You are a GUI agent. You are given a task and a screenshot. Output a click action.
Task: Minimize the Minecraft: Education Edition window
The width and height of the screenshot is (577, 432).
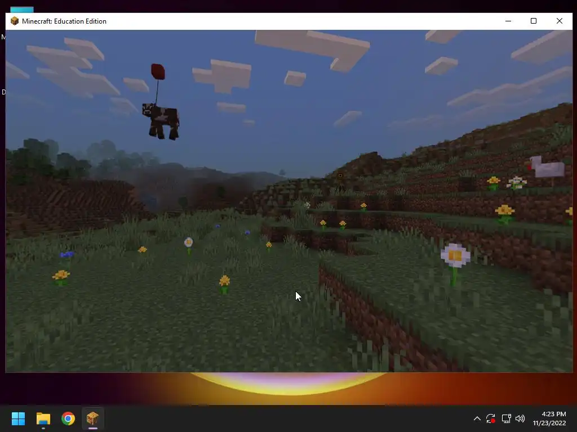click(x=508, y=21)
